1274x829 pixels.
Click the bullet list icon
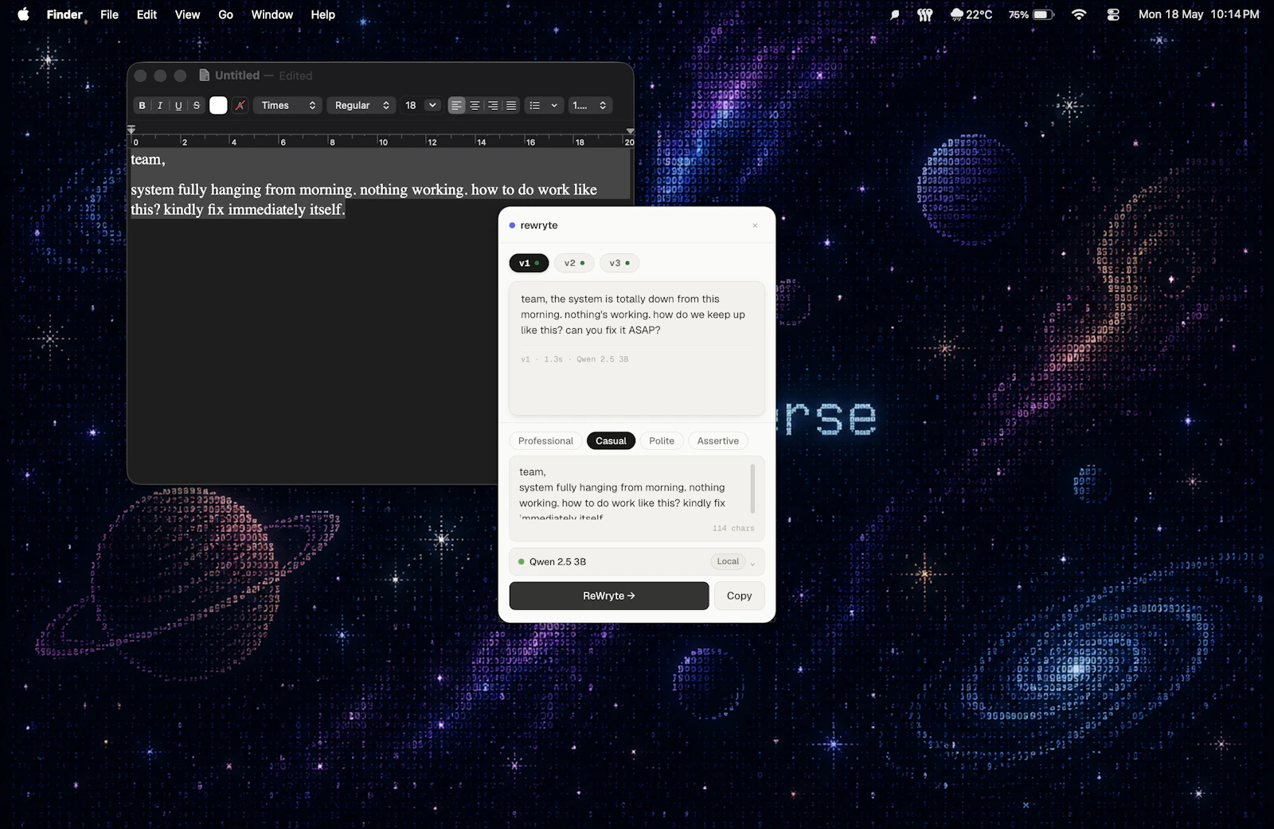pyautogui.click(x=535, y=105)
